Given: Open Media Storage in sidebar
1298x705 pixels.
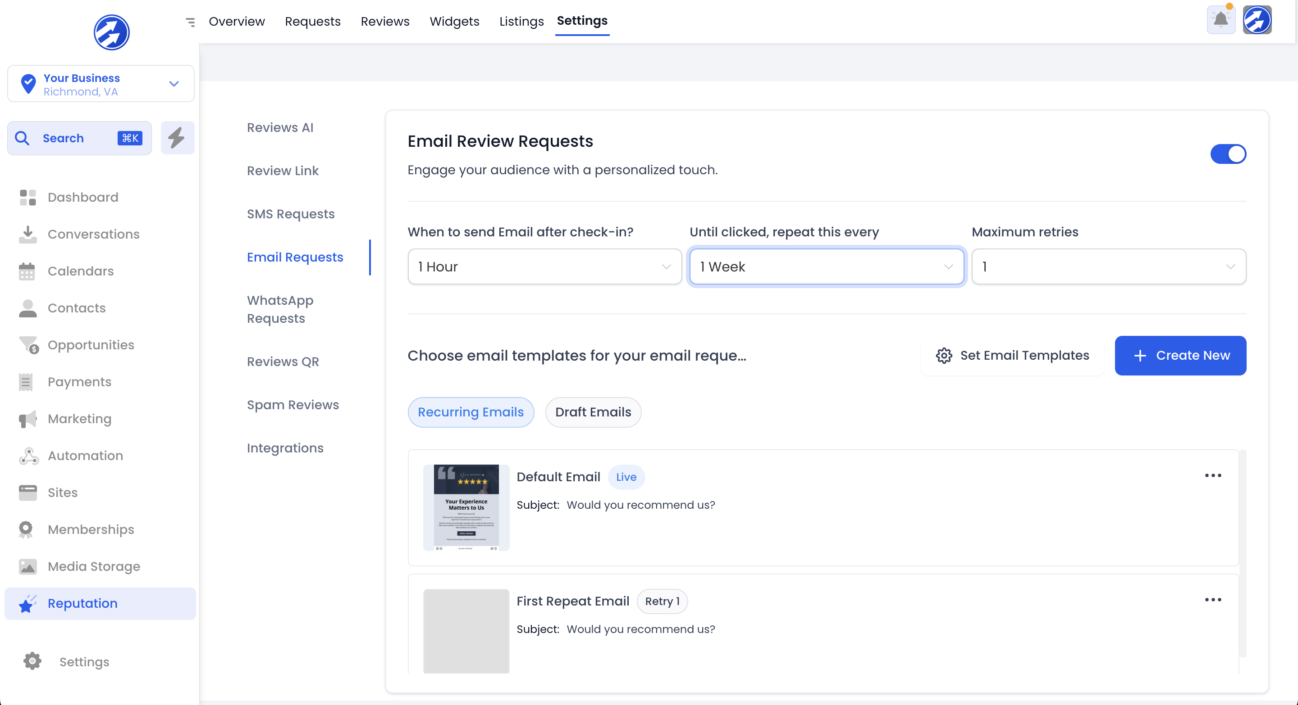Looking at the screenshot, I should pyautogui.click(x=94, y=566).
